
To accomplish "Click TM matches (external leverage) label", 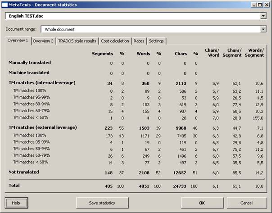I will (x=43, y=127).
